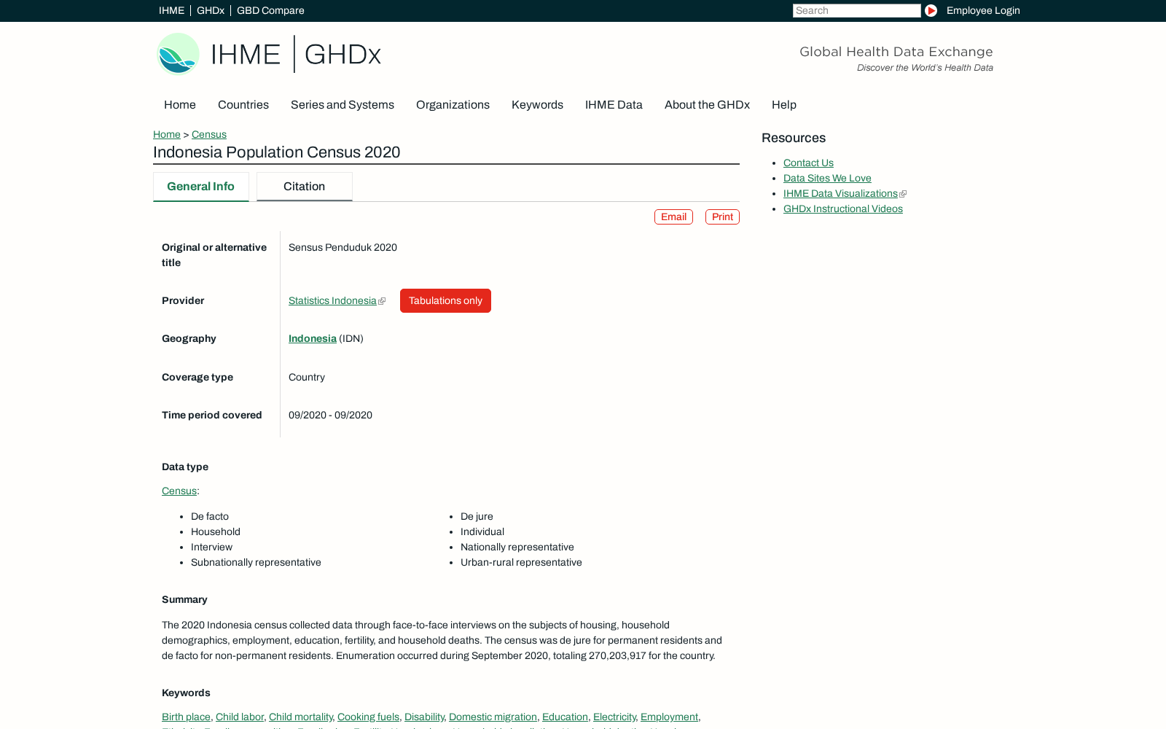Click the Email button
Viewport: 1166px width, 729px height.
pyautogui.click(x=673, y=217)
